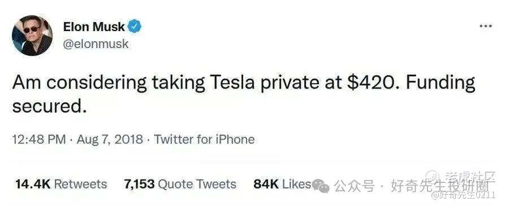Click the 公众号 watermark text
The height and width of the screenshot is (206, 505).
coord(354,186)
